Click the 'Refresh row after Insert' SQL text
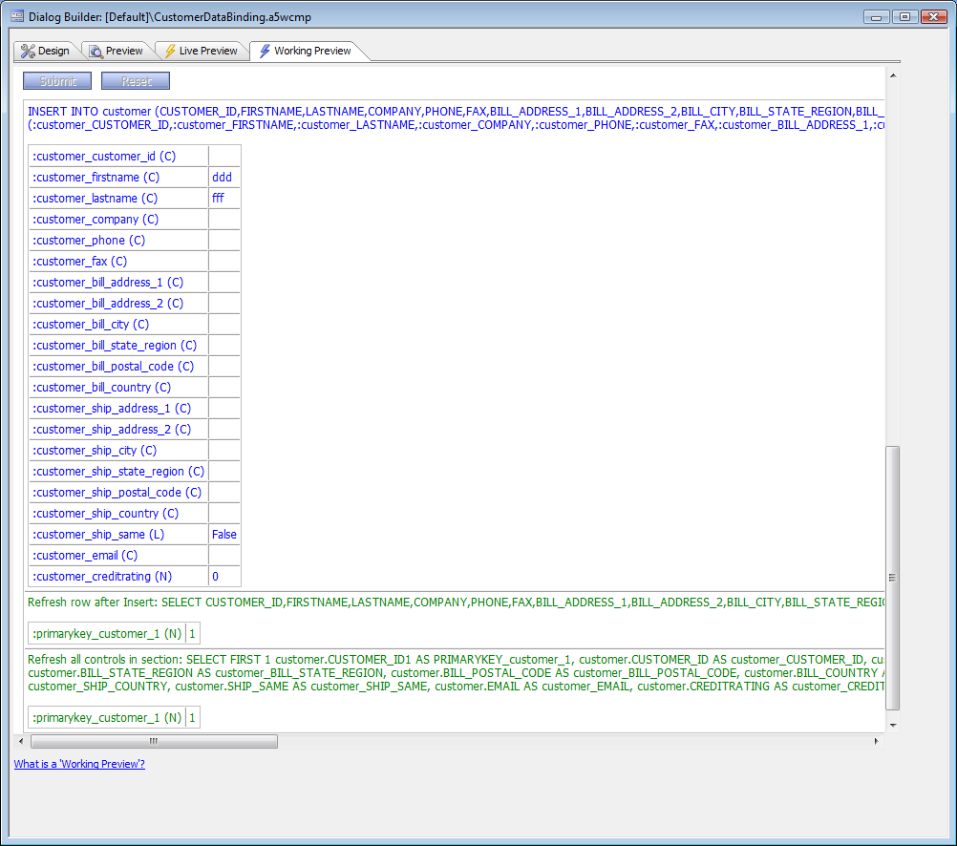This screenshot has width=957, height=846. (x=456, y=603)
